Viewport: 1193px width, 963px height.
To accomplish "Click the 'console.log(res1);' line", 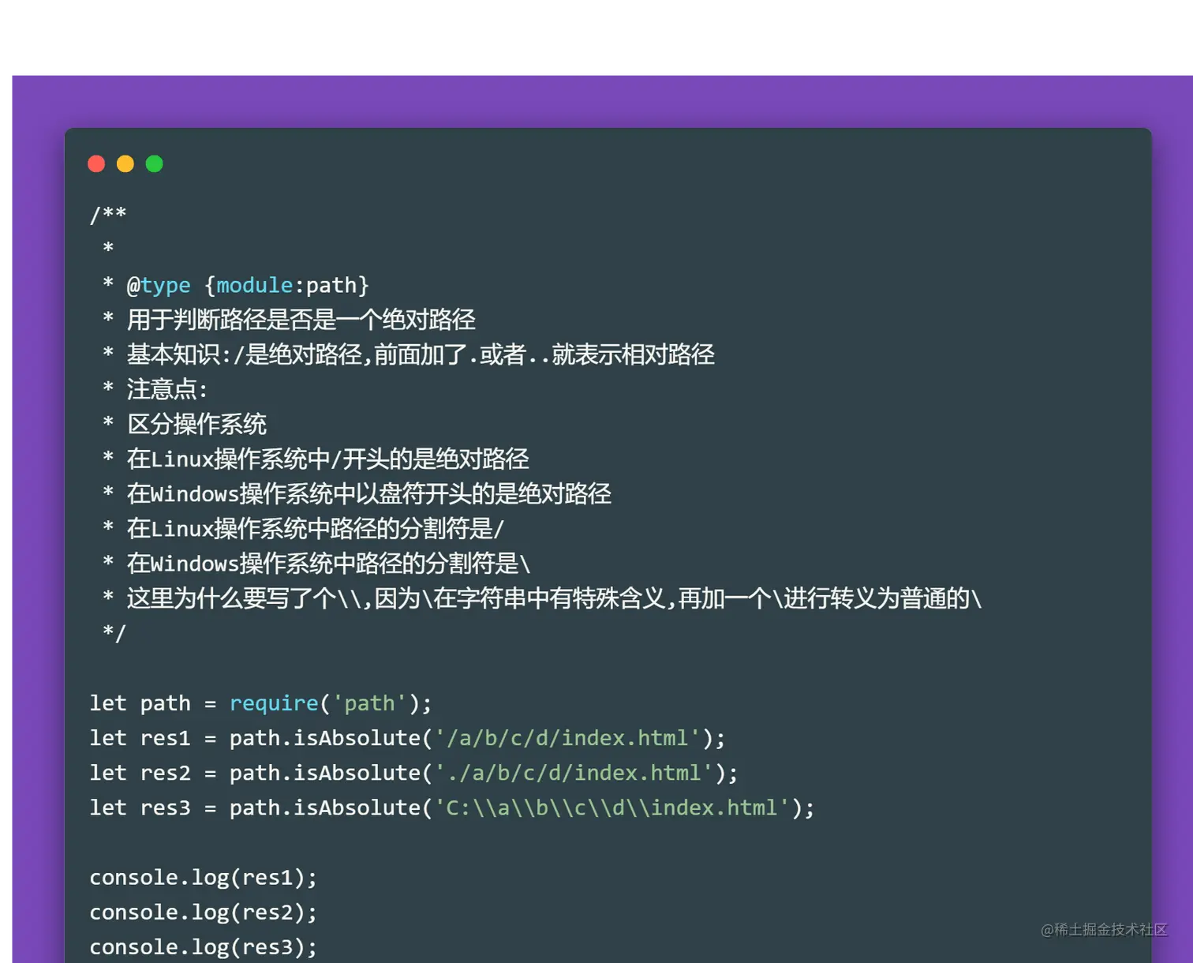I will click(204, 877).
